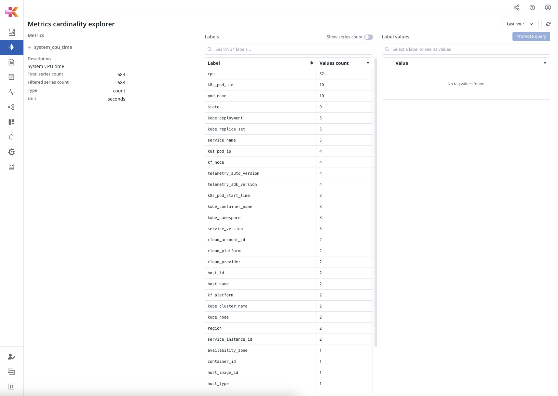Viewport: 558px width, 396px height.
Task: Click the Kloudfuse logo in the corner
Action: point(12,12)
